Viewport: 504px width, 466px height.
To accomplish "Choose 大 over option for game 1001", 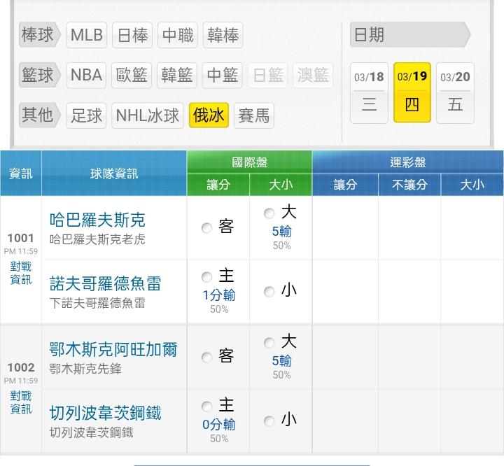I will coord(269,213).
